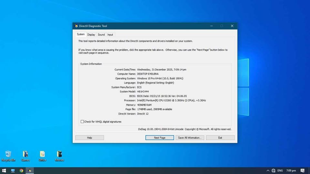Select the Office folder on desktop
The width and height of the screenshot is (310, 174).
tap(42, 156)
